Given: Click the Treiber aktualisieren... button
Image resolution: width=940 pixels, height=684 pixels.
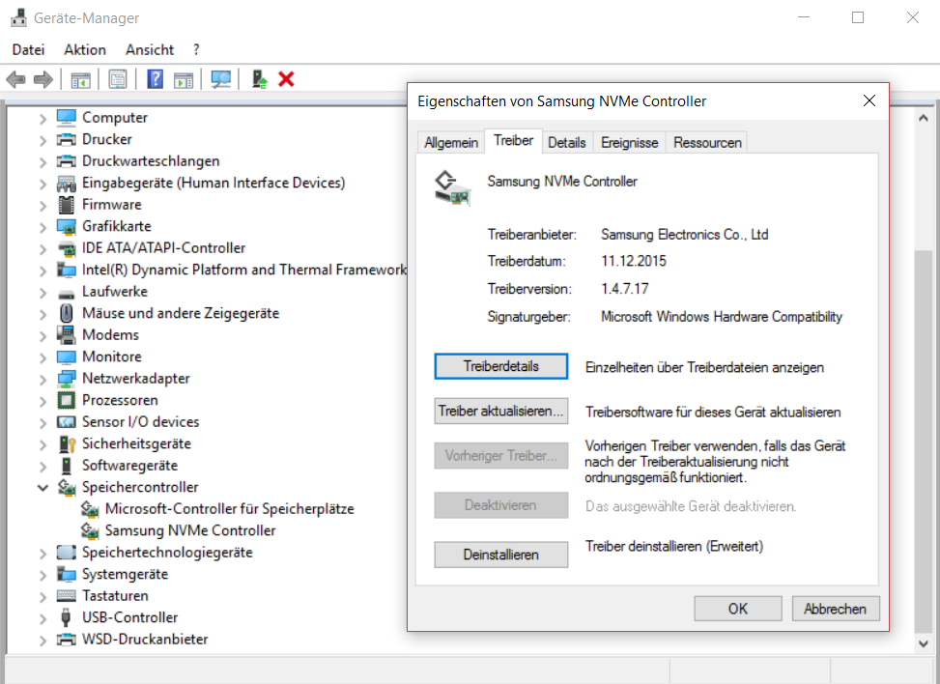Looking at the screenshot, I should (501, 412).
